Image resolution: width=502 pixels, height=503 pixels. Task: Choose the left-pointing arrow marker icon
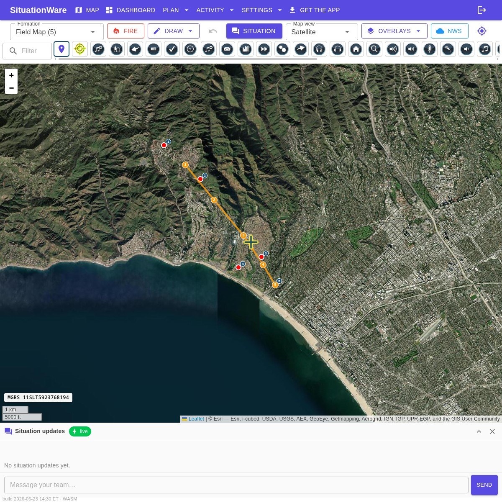[135, 49]
